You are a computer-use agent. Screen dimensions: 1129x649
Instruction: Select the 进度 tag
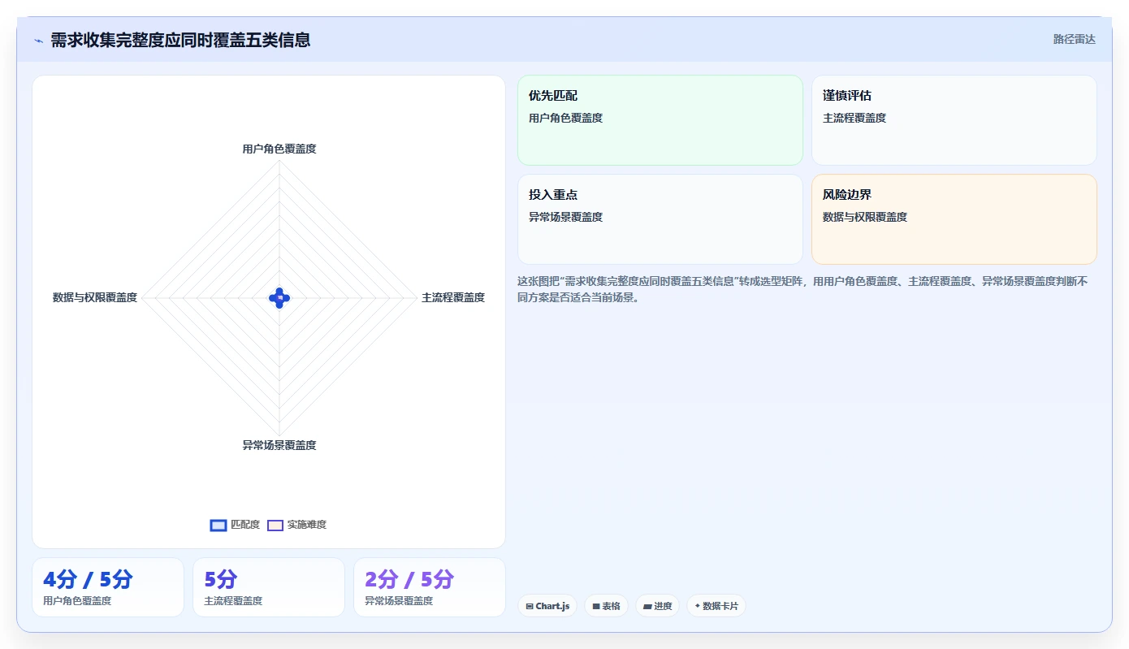[657, 606]
